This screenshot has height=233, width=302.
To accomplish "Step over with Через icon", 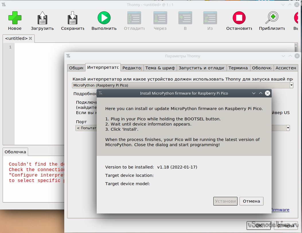I will click(x=160, y=18).
